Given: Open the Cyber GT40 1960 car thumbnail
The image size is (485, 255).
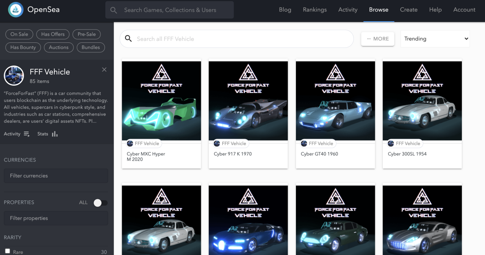Looking at the screenshot, I should click(x=335, y=101).
